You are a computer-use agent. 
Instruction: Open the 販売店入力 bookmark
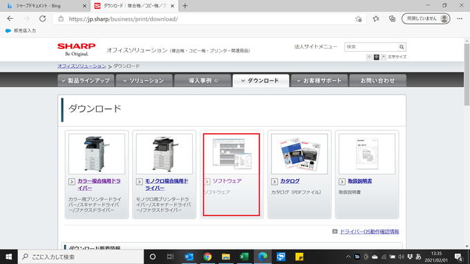click(x=21, y=30)
